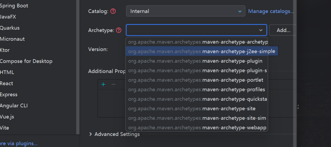
Task: Click the plus icon to add property
Action: click(x=103, y=84)
